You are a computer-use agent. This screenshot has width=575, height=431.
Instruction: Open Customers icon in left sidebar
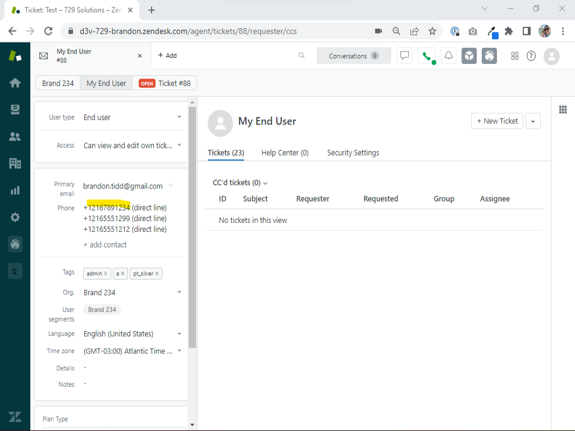click(x=15, y=136)
